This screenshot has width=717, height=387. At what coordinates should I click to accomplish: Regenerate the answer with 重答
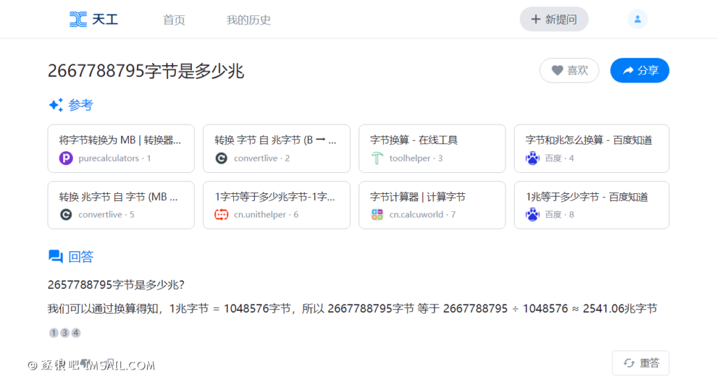point(640,363)
